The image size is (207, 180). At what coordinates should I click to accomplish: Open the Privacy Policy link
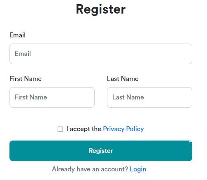pyautogui.click(x=123, y=129)
